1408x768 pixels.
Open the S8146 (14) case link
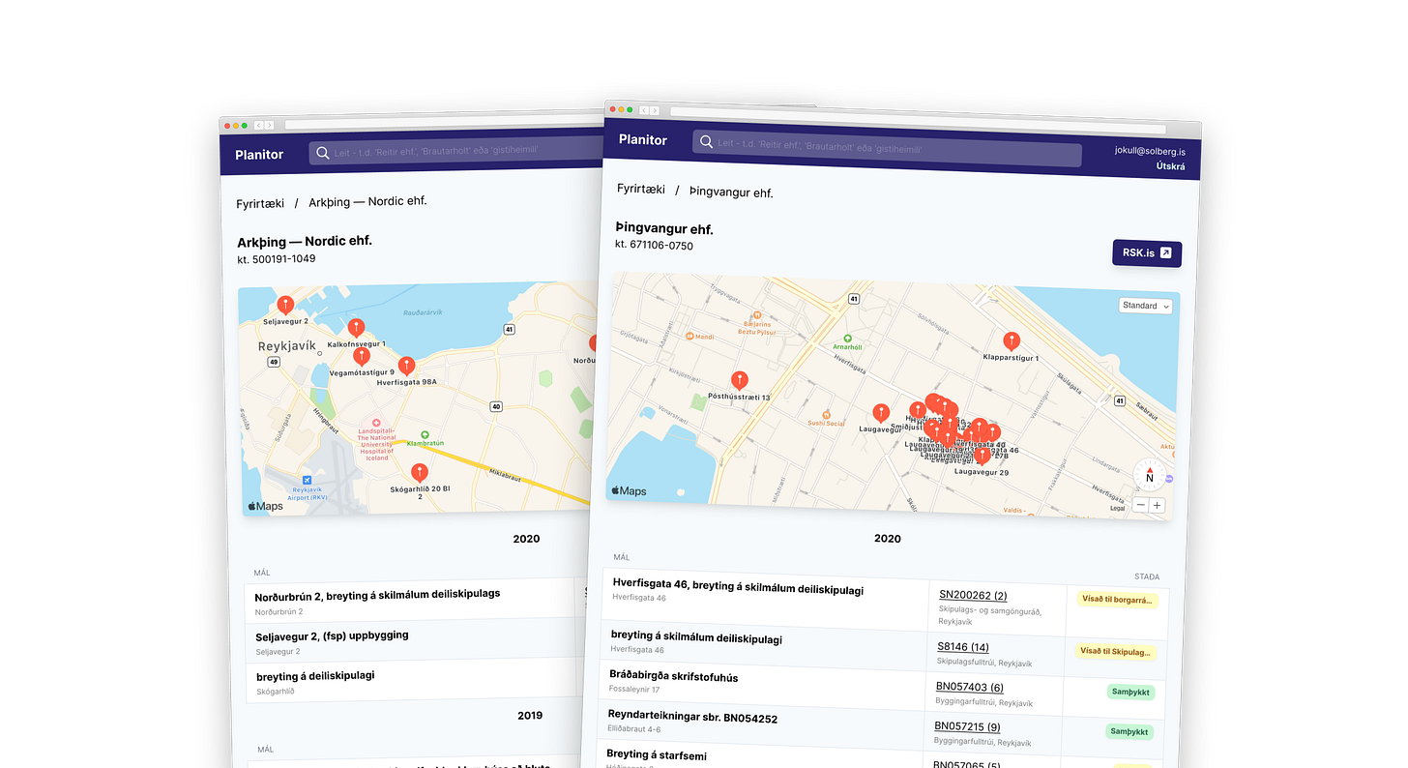click(963, 647)
